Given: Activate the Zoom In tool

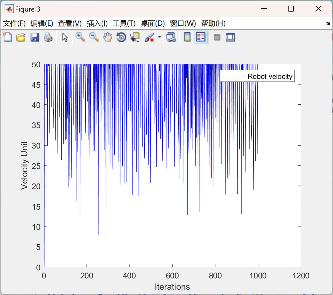Looking at the screenshot, I should coord(80,37).
